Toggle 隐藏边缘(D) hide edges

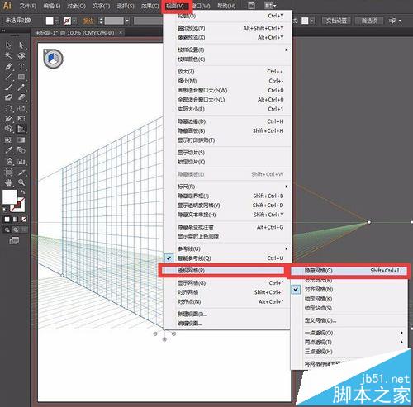pyautogui.click(x=226, y=121)
